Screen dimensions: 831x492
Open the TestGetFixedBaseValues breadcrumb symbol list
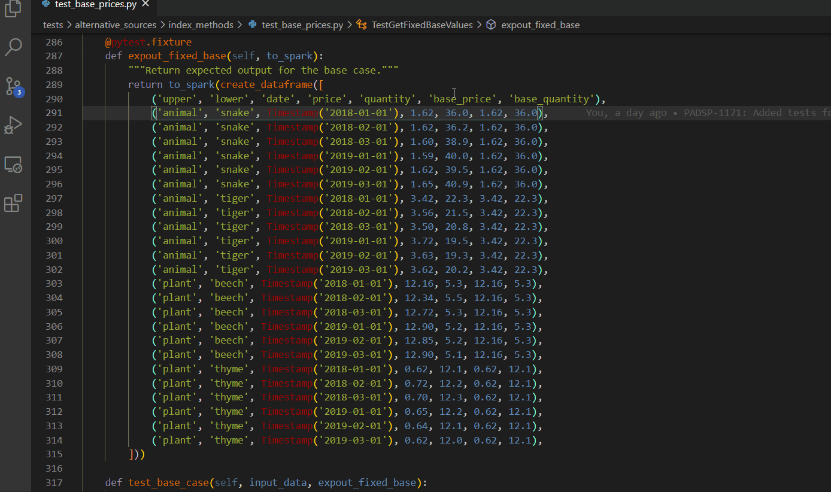click(x=422, y=25)
